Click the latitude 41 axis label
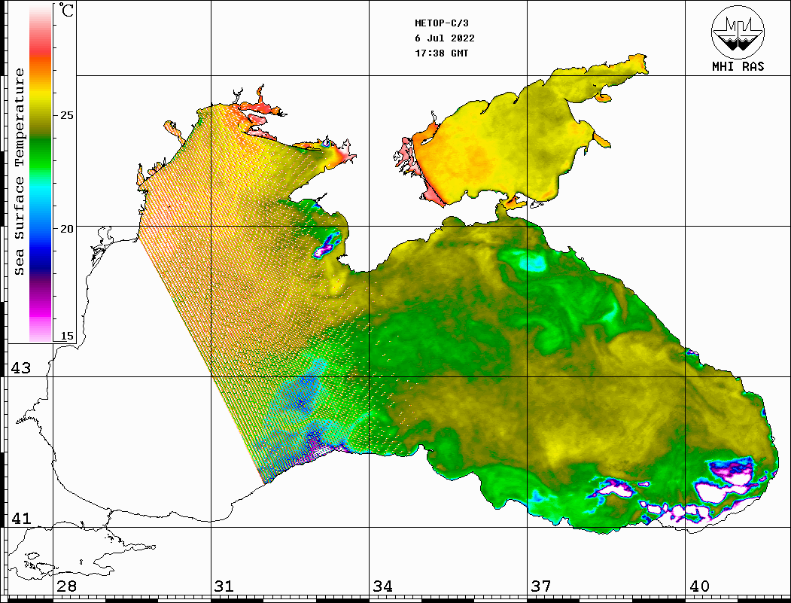Viewport: 791px width, 603px height. (20, 519)
